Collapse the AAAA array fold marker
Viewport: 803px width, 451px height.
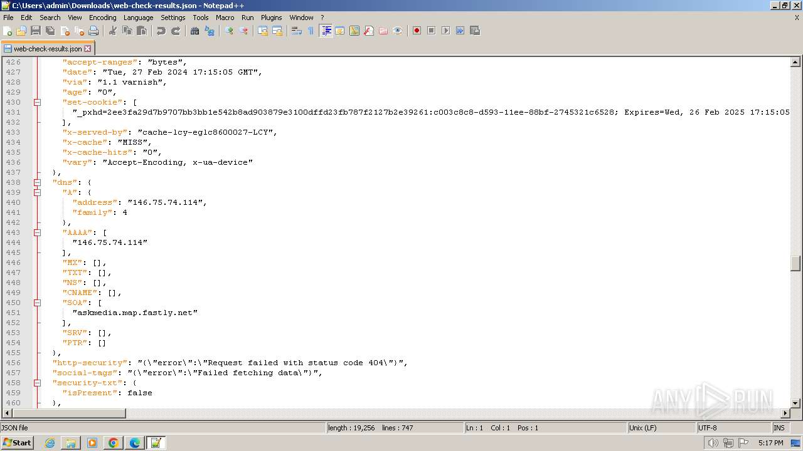pos(38,232)
